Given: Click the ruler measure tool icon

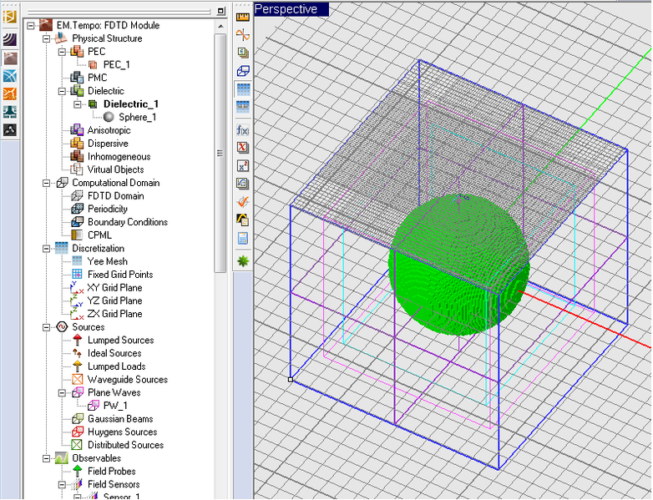Looking at the screenshot, I should [x=243, y=16].
